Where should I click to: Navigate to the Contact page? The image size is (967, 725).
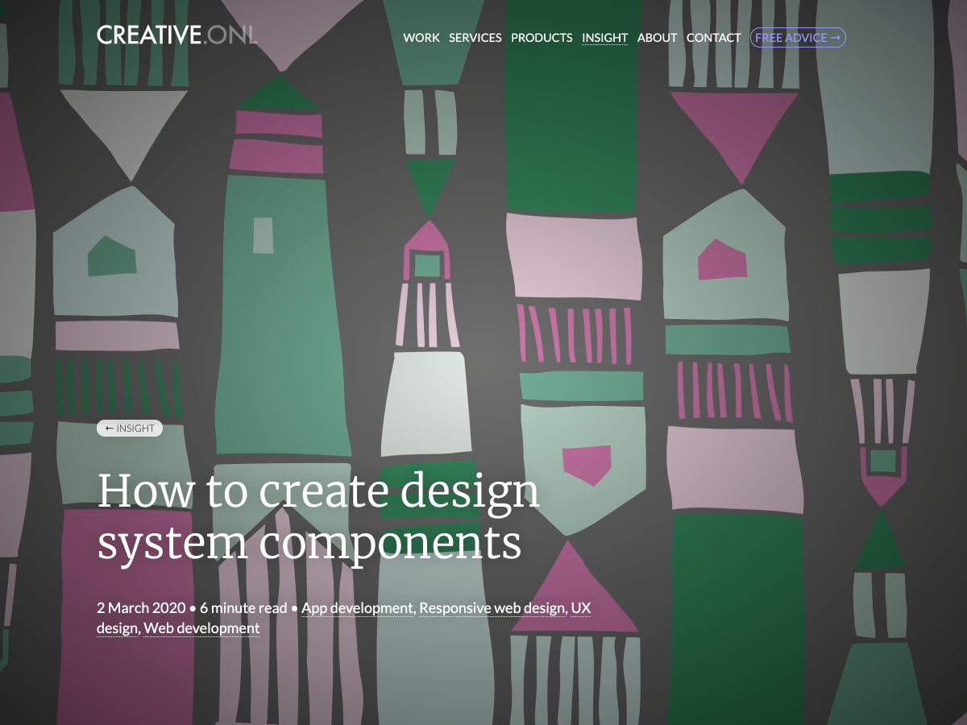[x=713, y=38]
